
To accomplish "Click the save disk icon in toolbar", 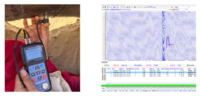I will point(105,7).
